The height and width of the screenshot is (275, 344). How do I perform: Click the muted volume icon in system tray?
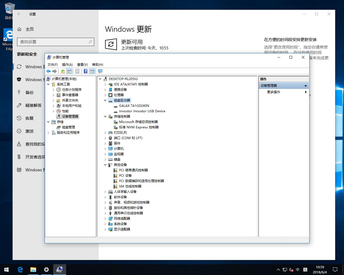point(291,270)
